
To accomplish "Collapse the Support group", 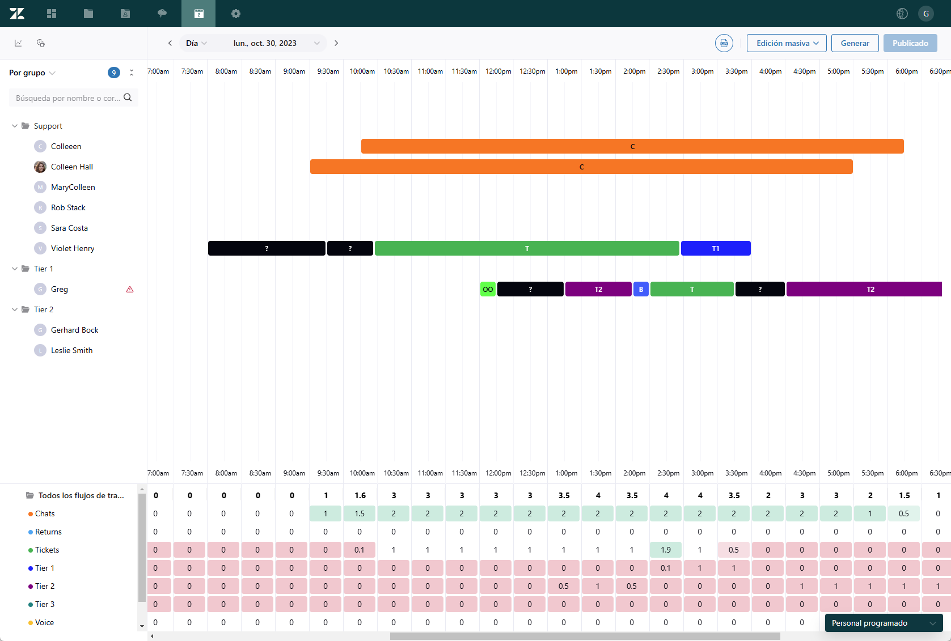I will (15, 126).
